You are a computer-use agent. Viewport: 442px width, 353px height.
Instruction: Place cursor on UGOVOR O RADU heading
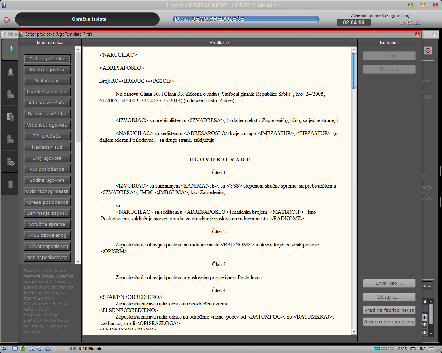(220, 160)
